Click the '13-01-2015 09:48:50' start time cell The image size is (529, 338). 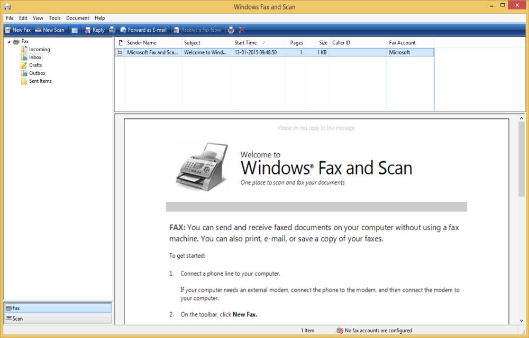(256, 52)
